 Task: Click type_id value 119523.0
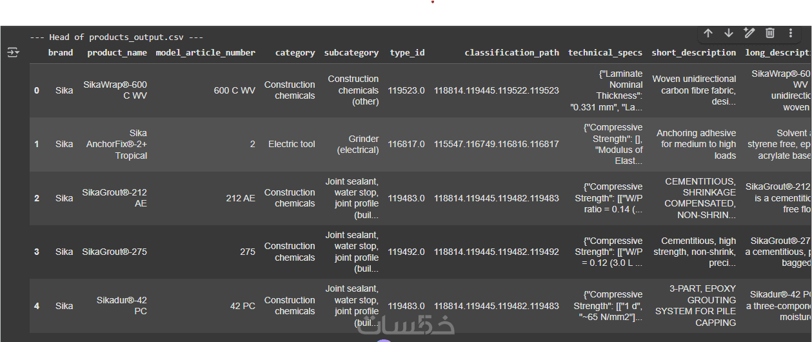(x=406, y=90)
